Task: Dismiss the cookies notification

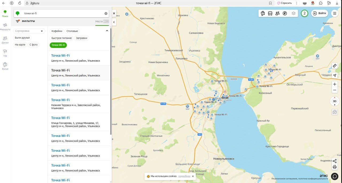Action: click(x=193, y=176)
